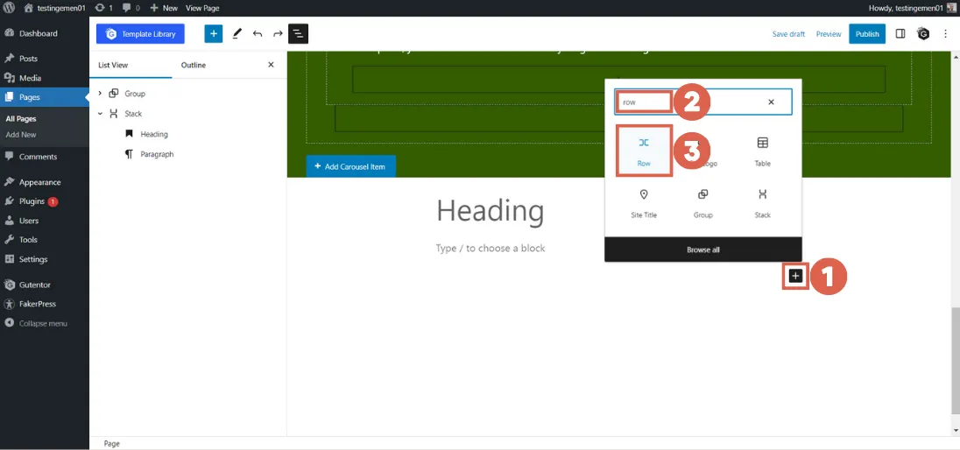Screen dimensions: 960x450
Task: Click Save draft
Action: [x=788, y=34]
